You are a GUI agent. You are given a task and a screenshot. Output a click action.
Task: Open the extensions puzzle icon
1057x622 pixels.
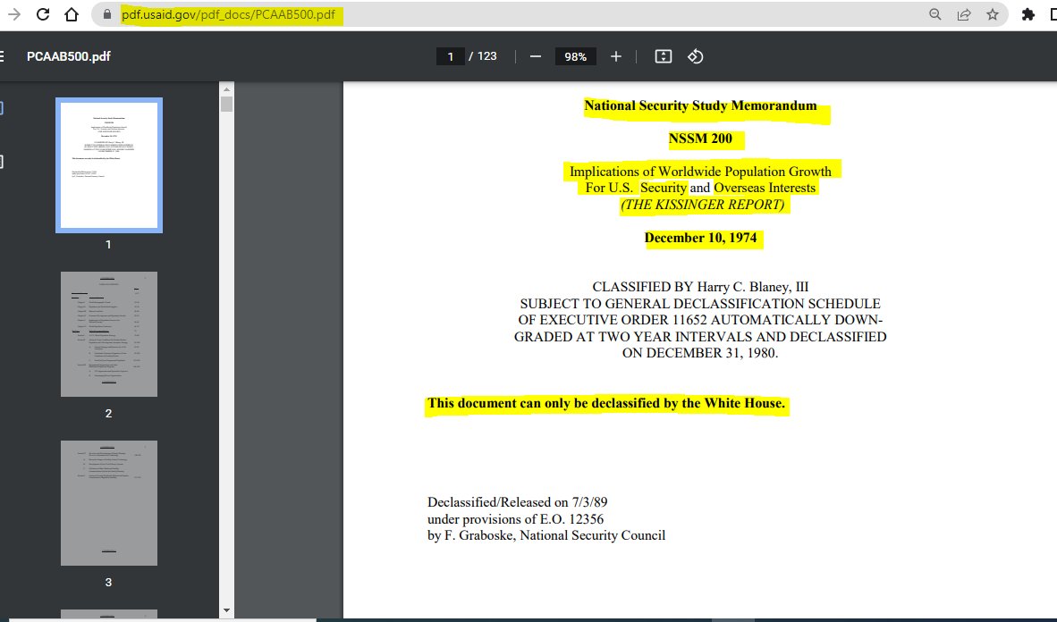tap(1028, 14)
